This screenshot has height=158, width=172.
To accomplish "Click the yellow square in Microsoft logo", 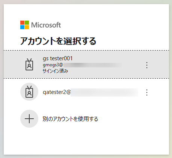I will (27, 27).
